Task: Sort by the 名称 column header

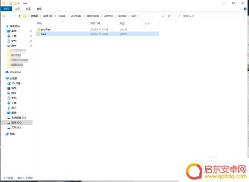Action: (x=39, y=23)
